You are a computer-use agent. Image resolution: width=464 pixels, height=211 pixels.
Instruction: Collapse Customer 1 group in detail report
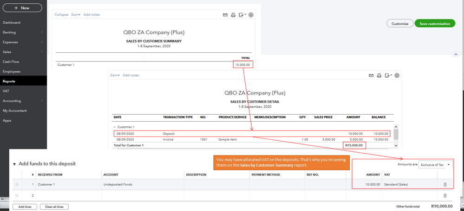pos(115,127)
